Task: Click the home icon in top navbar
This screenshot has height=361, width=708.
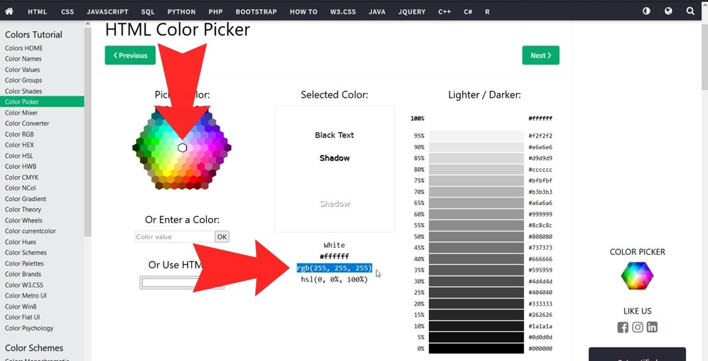Action: pos(9,11)
